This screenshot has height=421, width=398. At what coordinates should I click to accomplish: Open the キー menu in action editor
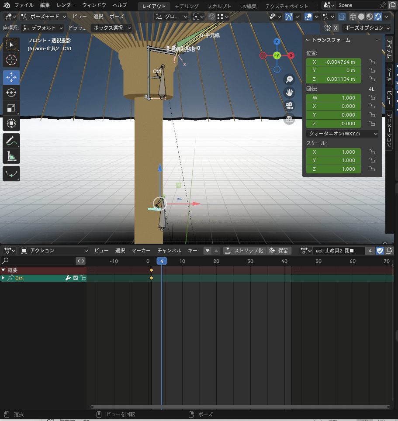(x=193, y=251)
